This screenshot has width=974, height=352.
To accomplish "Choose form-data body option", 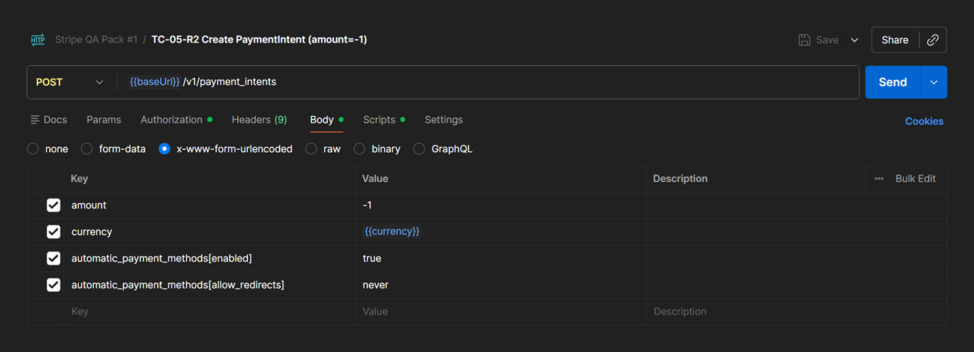I will pos(87,149).
